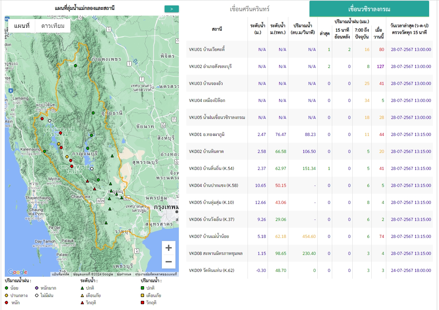Open map terms link ข้อกำหนด
Image resolution: width=439 pixels, height=310 pixels.
pos(124,274)
